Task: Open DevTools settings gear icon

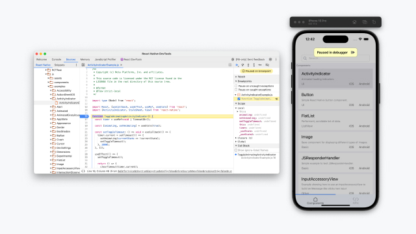Action: point(270,59)
